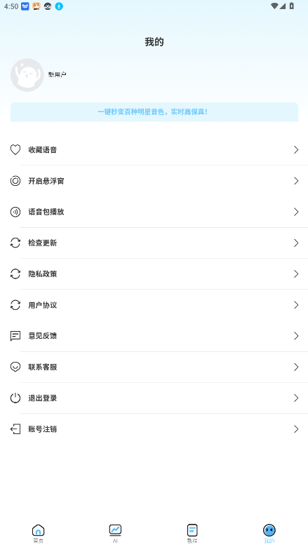Tap the message icon beside 意见反馈

[x=15, y=336]
